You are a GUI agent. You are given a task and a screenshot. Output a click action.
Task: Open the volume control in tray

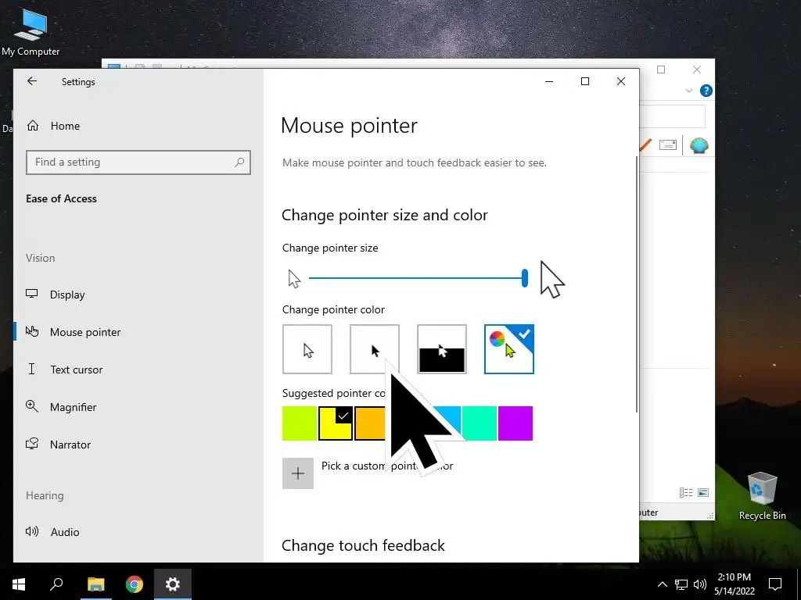(x=700, y=584)
